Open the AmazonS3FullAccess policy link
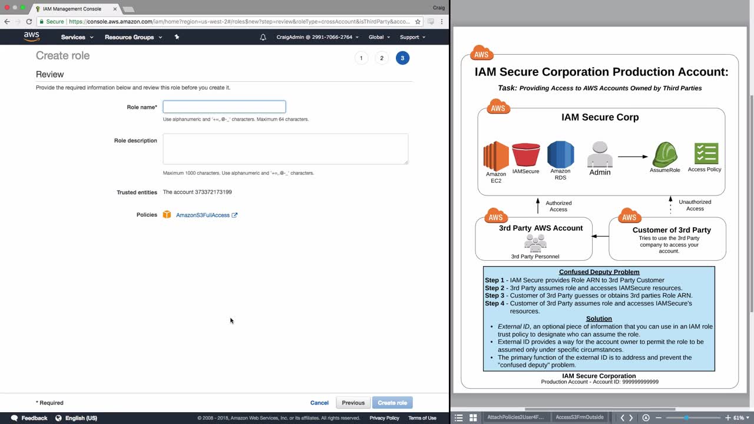The image size is (754, 424). (203, 215)
